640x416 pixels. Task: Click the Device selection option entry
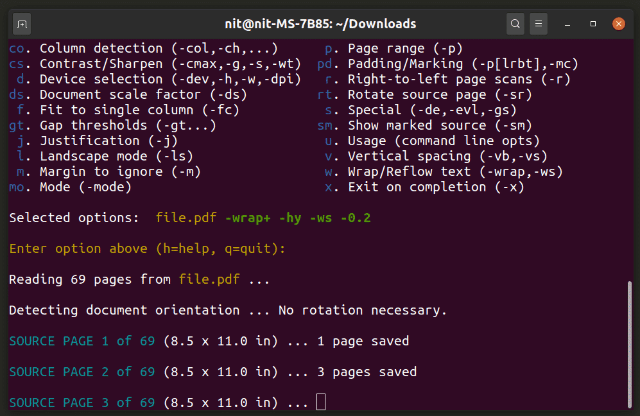[x=169, y=79]
